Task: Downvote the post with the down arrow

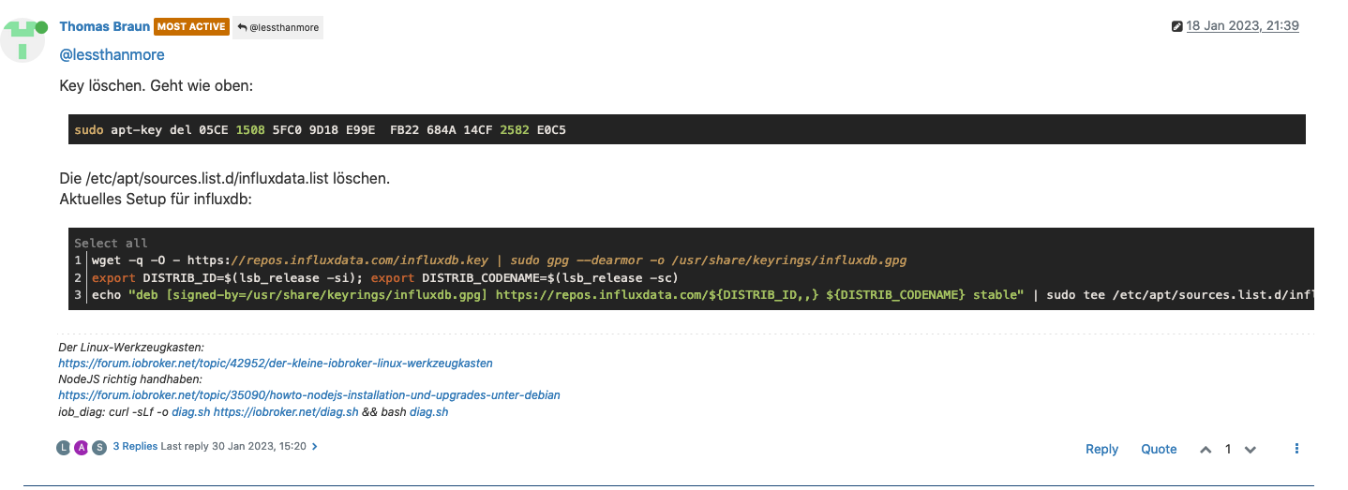Action: point(1250,450)
